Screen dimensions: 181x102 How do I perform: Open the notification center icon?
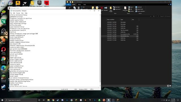pos(178,100)
